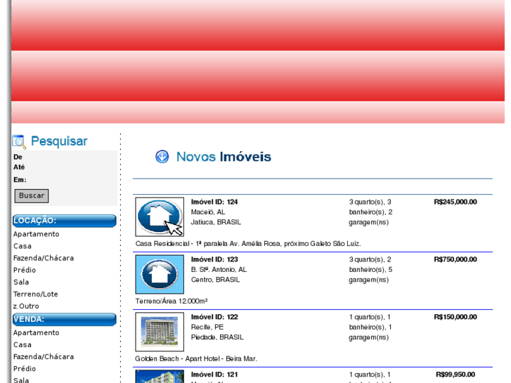511x383 pixels.
Task: Click 'Piedade, BRASIL' text
Action: tap(217, 337)
